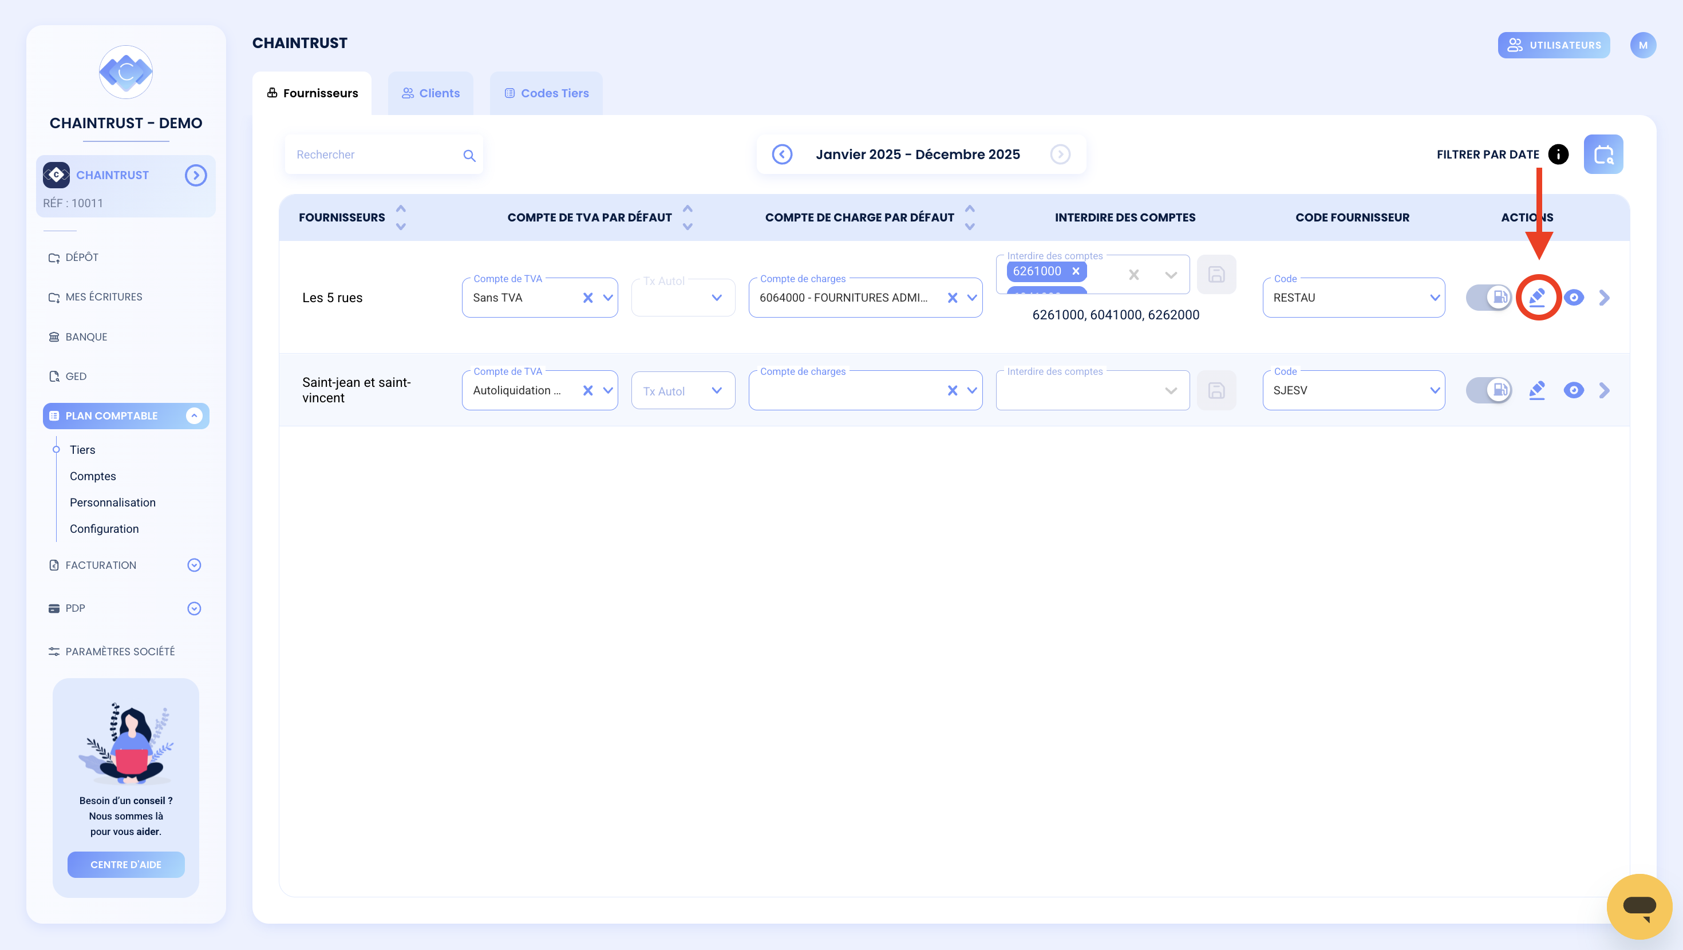The image size is (1683, 950).
Task: Open Compte de TVA dropdown for Saint-jean
Action: 607,391
